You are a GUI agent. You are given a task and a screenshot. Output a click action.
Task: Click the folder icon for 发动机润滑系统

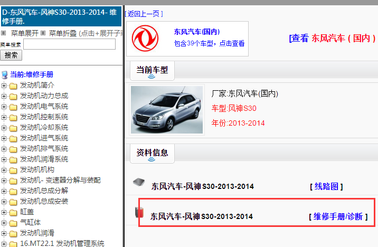coord(13,160)
